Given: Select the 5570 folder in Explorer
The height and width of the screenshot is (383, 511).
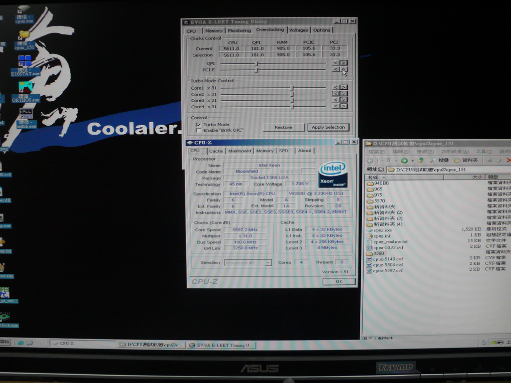Looking at the screenshot, I should point(376,201).
